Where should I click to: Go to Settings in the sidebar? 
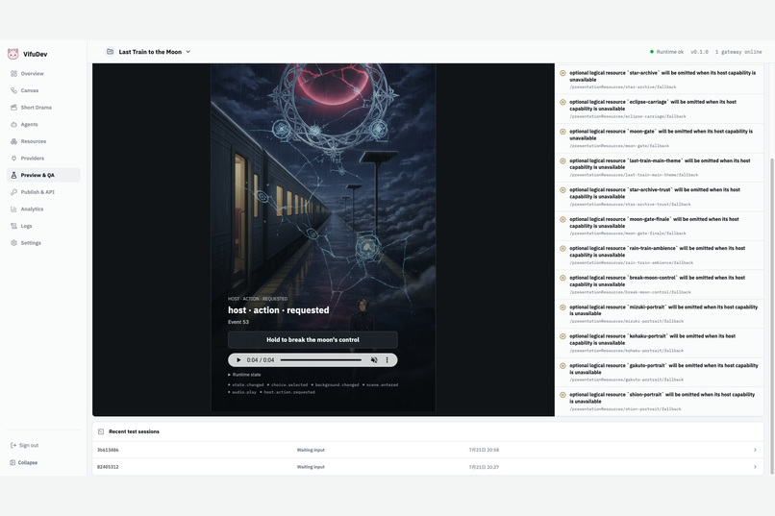(x=31, y=243)
